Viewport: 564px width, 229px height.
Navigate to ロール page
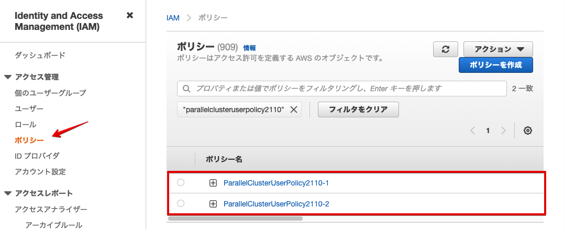tap(26, 125)
